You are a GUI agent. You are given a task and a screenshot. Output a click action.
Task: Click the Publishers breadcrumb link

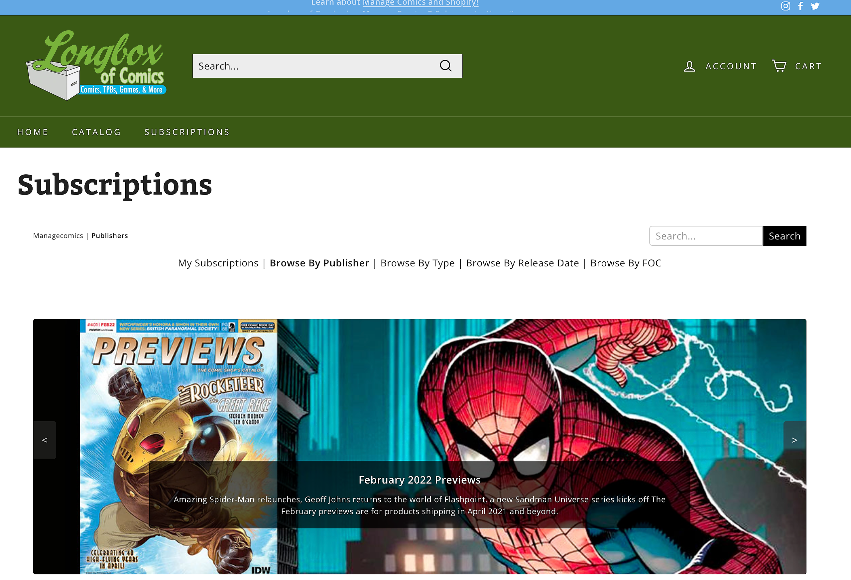pos(109,235)
